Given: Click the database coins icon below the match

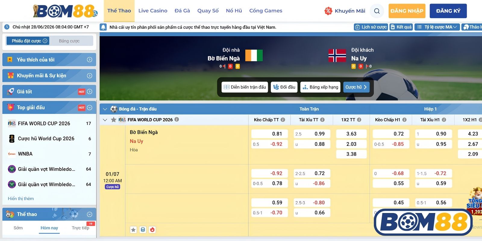Looking at the screenshot, I should [143, 230].
